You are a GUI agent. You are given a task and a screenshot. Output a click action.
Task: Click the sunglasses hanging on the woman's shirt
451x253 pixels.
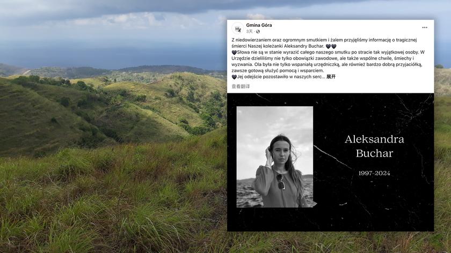click(x=281, y=182)
